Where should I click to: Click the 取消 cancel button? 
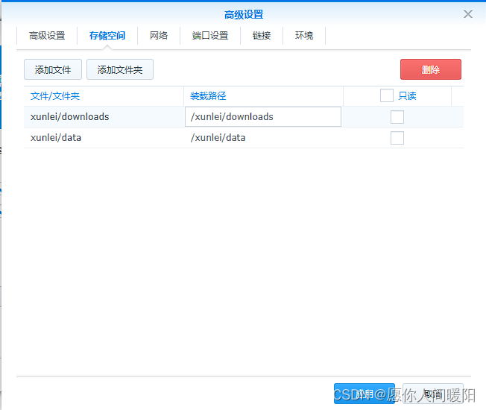pos(432,394)
